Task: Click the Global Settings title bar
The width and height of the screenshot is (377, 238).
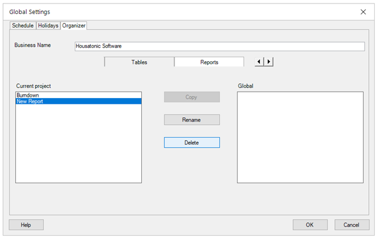Action: point(175,12)
